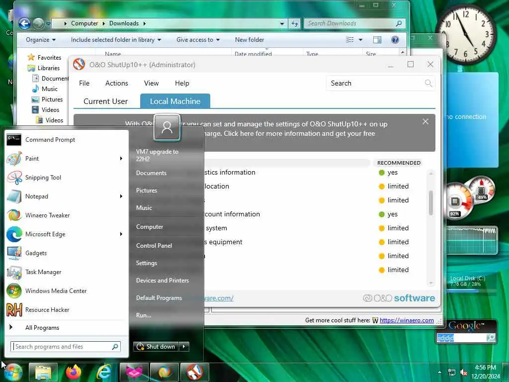Open shut down options arrow

coord(184,347)
